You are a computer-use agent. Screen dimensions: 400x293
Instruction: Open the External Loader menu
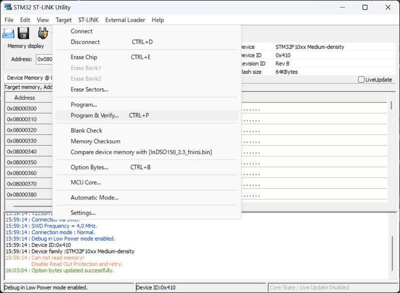point(125,20)
